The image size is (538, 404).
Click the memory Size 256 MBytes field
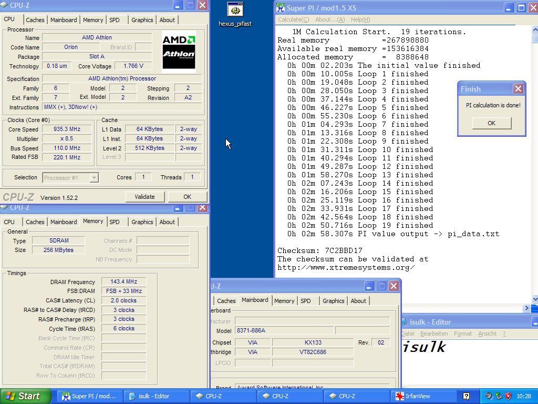pos(58,250)
